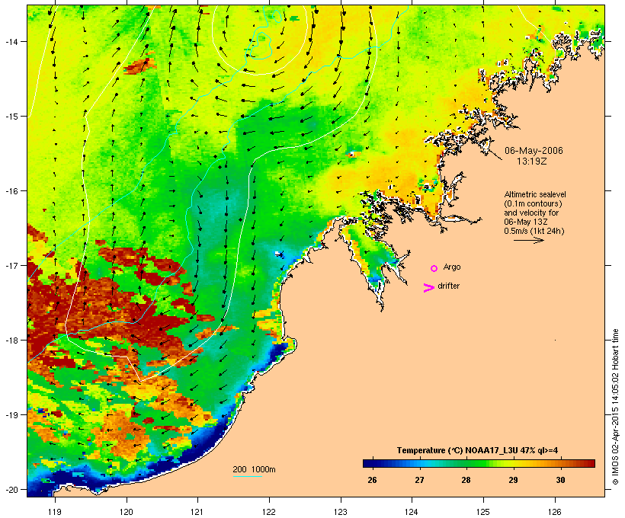The height and width of the screenshot is (518, 625).
Task: Click the 'Argo' legend label
Action: pos(452,267)
